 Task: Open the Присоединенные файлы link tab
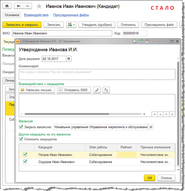pos(71,15)
